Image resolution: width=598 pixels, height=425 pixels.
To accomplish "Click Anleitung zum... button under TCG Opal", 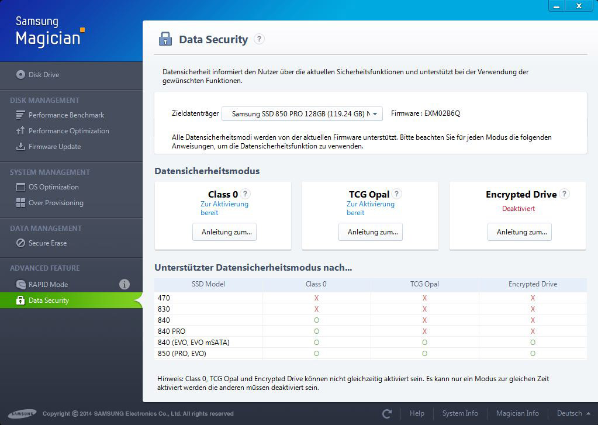I will tap(371, 232).
